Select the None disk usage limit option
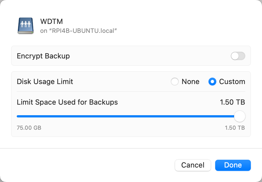 coord(175,82)
